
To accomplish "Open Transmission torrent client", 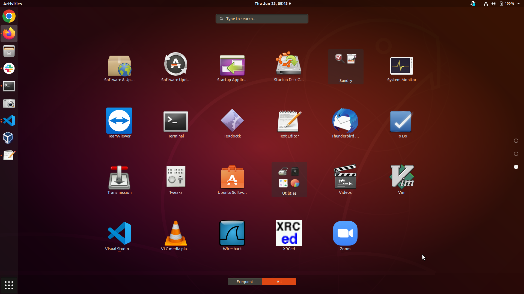I will click(x=119, y=177).
